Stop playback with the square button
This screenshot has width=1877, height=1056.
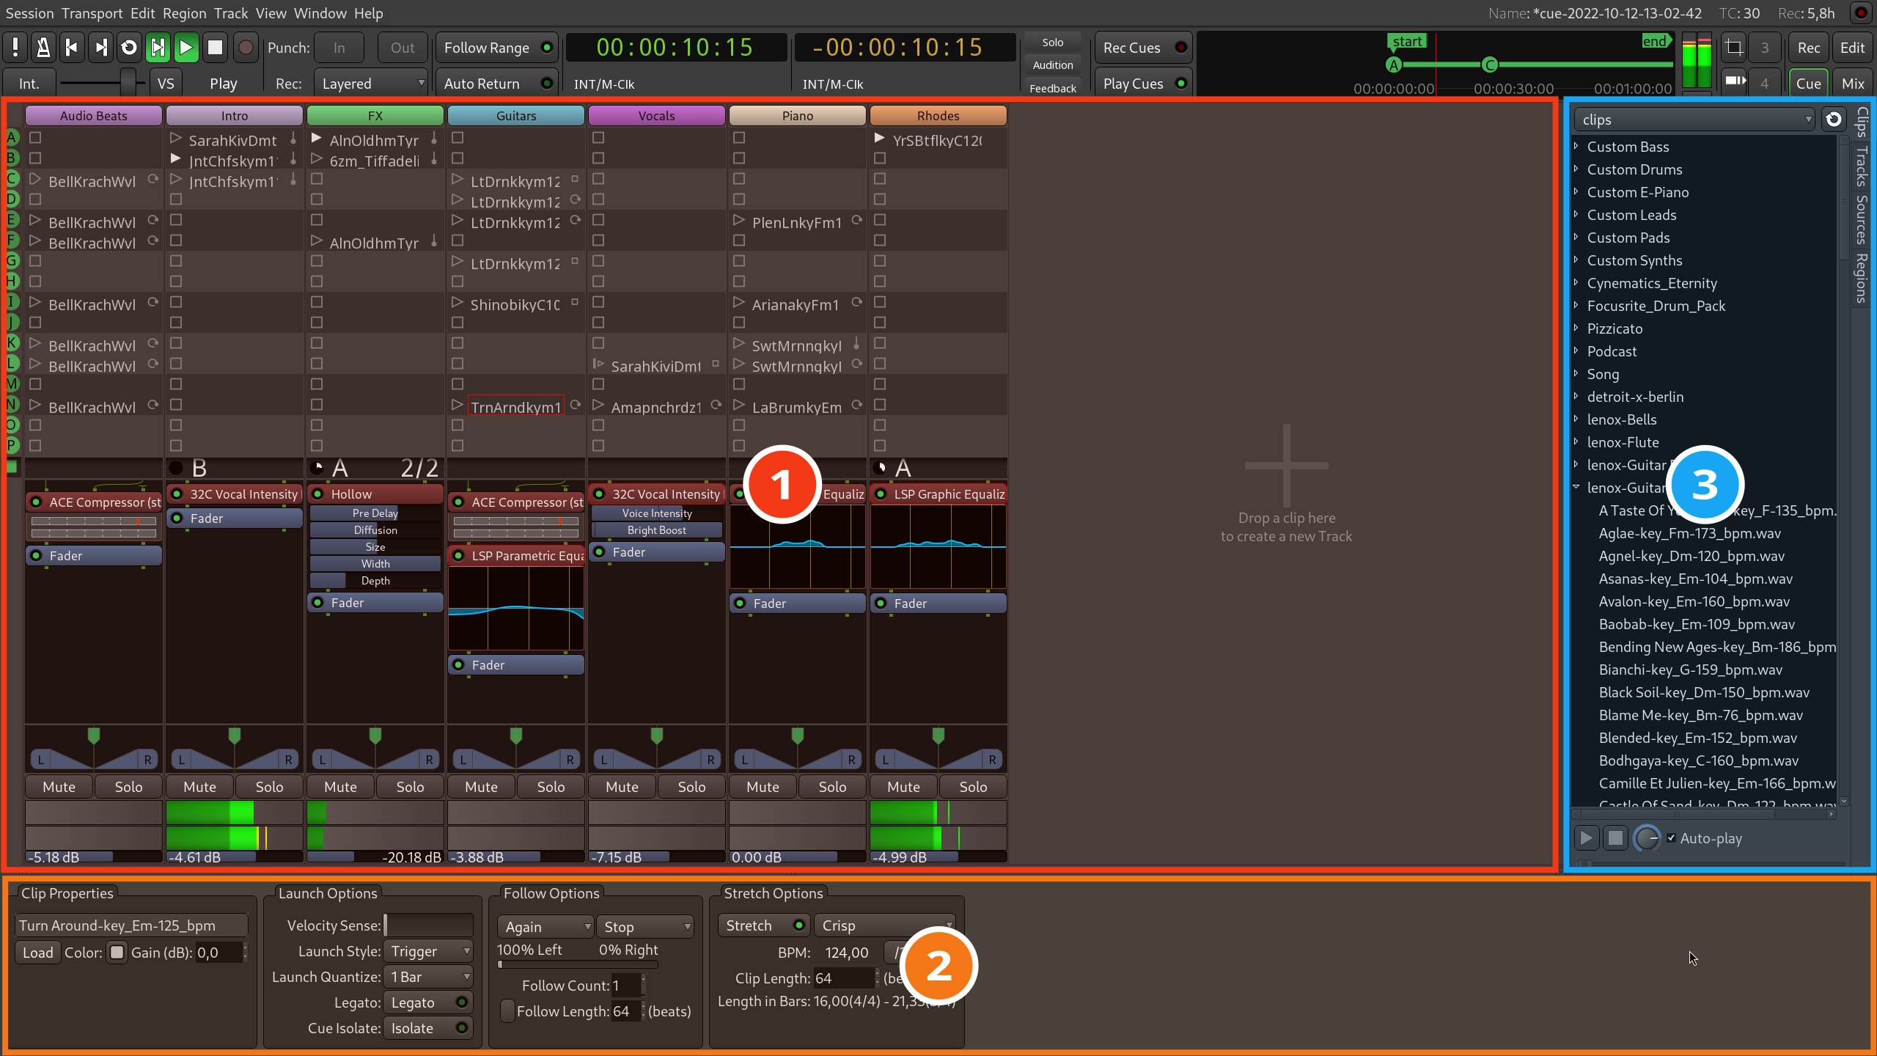(215, 48)
